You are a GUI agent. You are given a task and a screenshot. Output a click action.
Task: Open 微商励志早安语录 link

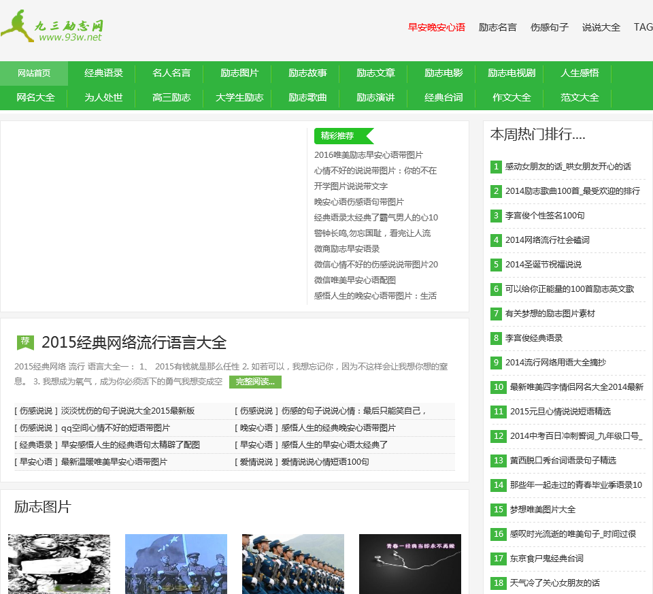click(346, 248)
